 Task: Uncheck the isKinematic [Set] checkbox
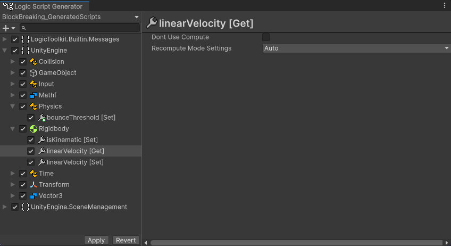coord(31,140)
